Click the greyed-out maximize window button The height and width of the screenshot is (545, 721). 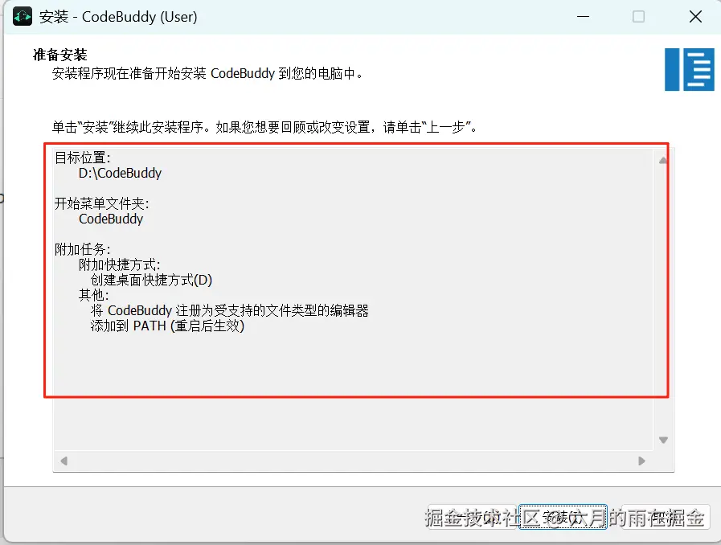(638, 17)
